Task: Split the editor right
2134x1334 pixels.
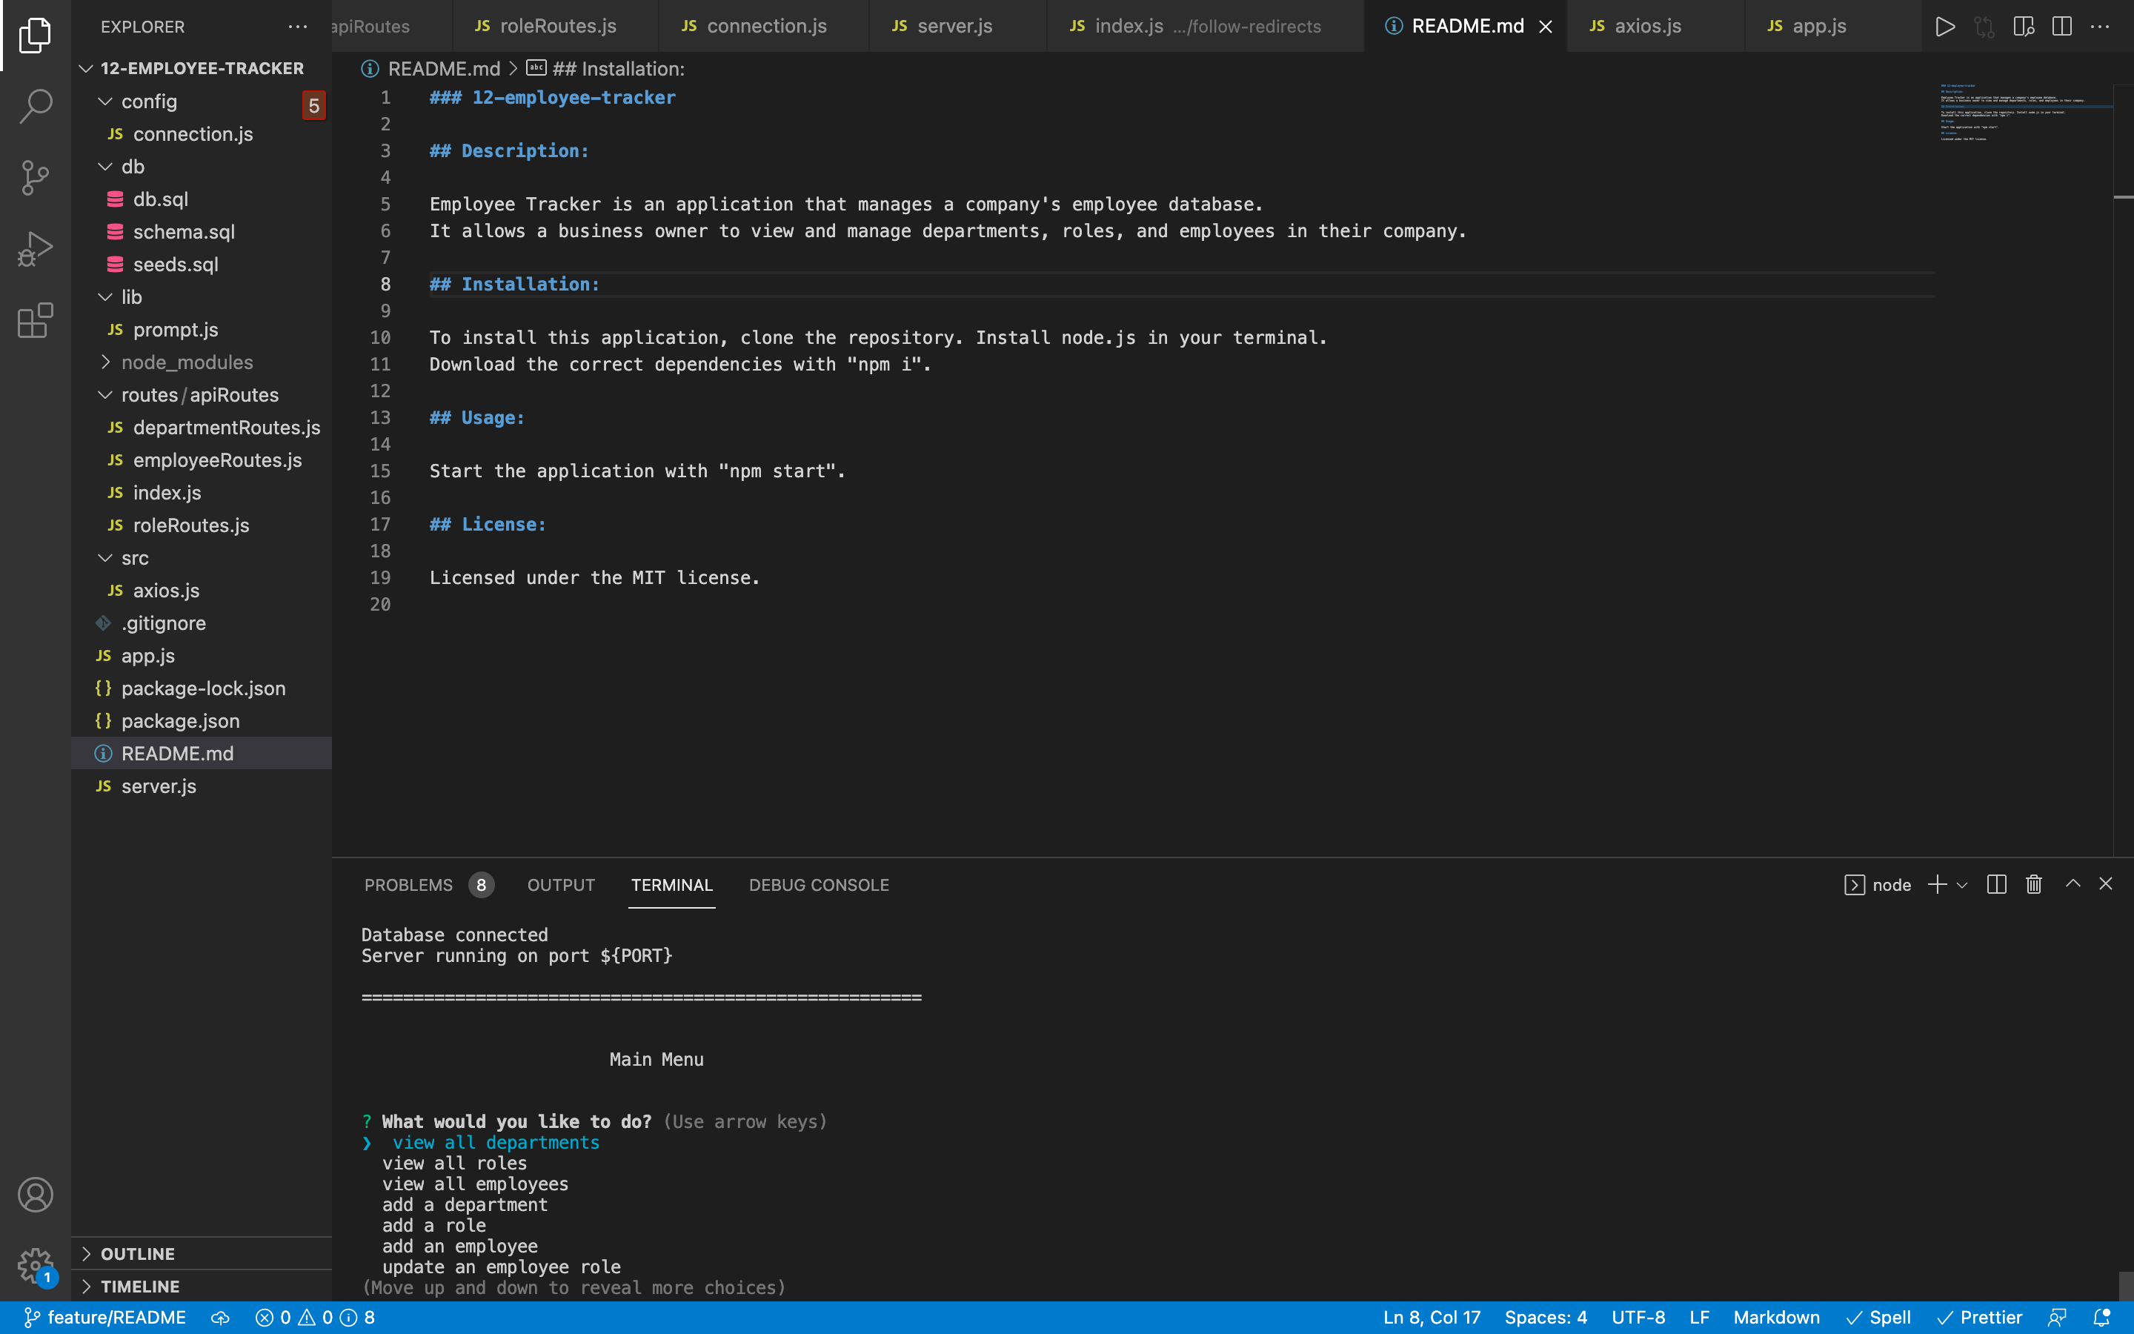Action: (x=2061, y=27)
